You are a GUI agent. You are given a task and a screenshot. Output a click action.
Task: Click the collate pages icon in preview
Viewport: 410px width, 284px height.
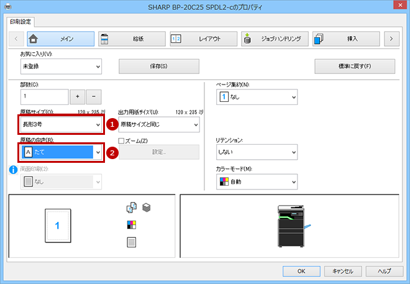coord(132,207)
